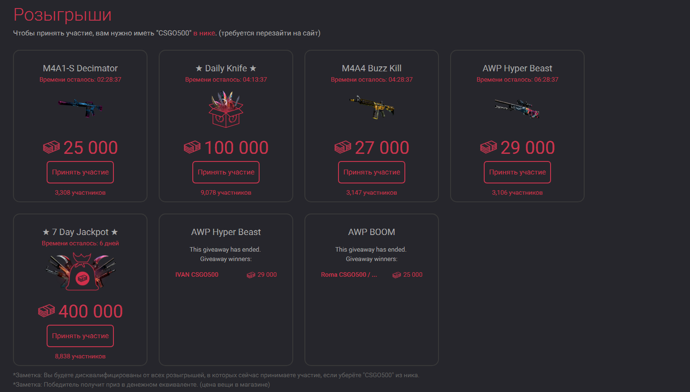The height and width of the screenshot is (392, 690).
Task: Open the 'в нике' link in the instructions
Action: pyautogui.click(x=204, y=33)
